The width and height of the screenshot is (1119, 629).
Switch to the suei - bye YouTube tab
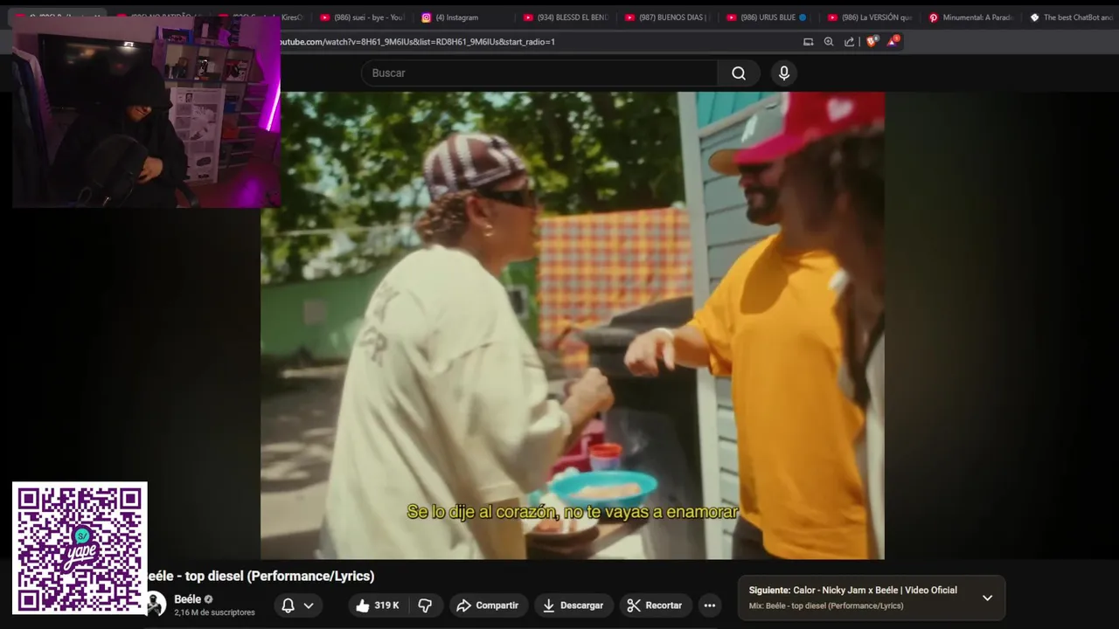point(363,17)
